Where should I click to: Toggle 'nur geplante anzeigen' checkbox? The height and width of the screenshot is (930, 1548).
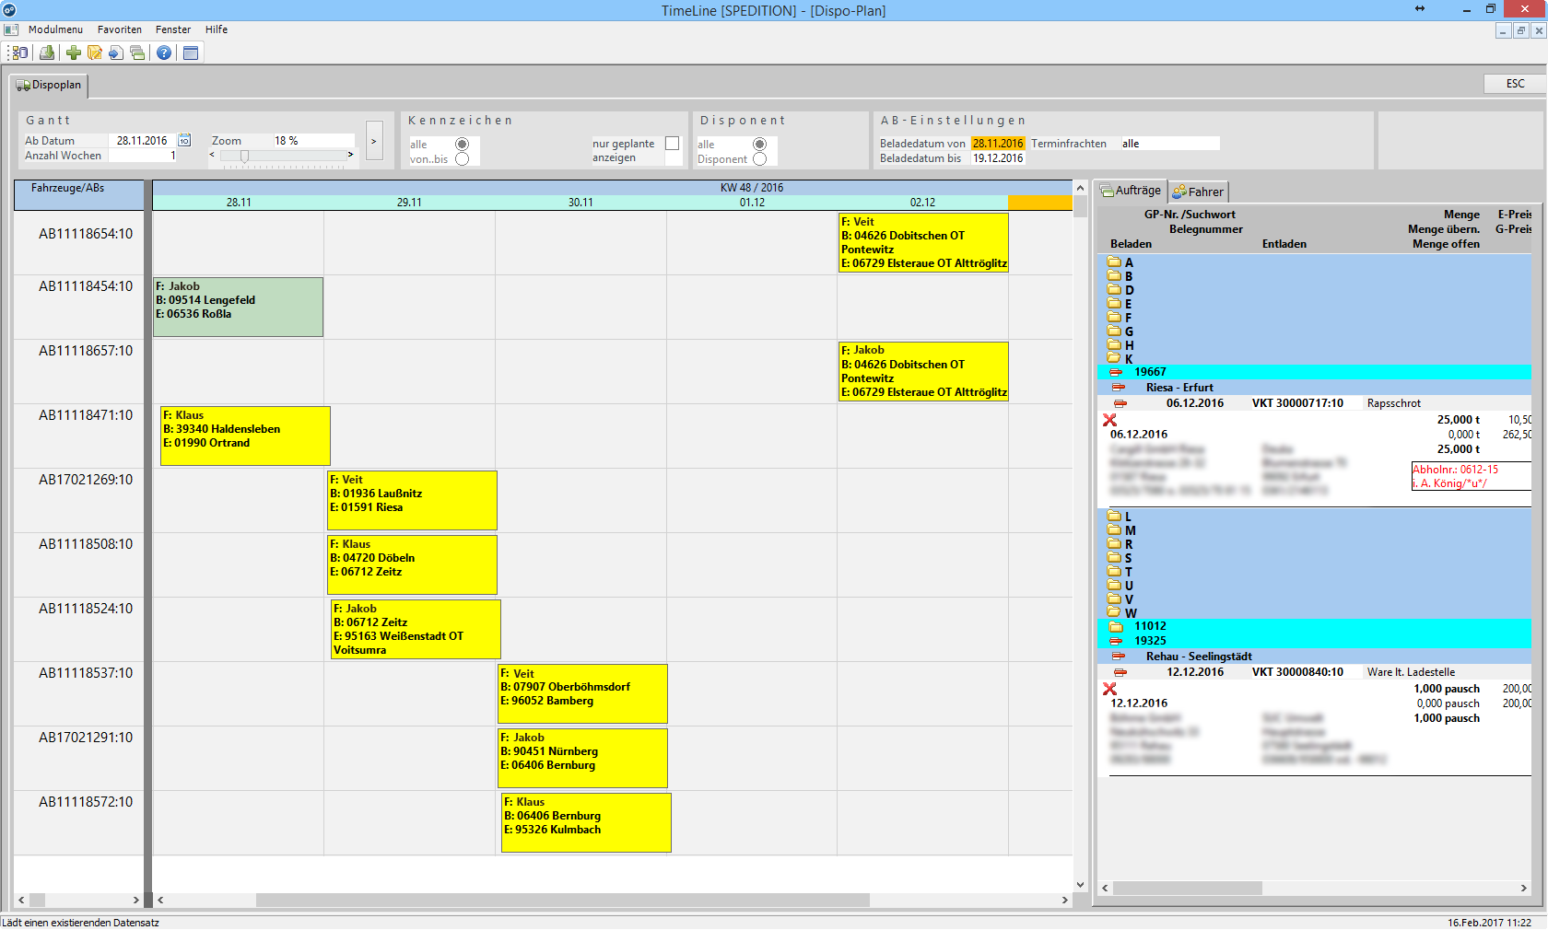pyautogui.click(x=672, y=144)
